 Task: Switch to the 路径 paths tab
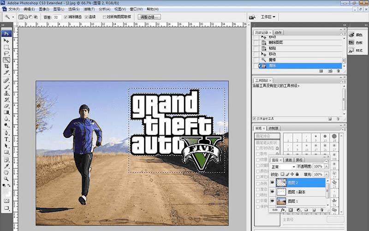299,160
